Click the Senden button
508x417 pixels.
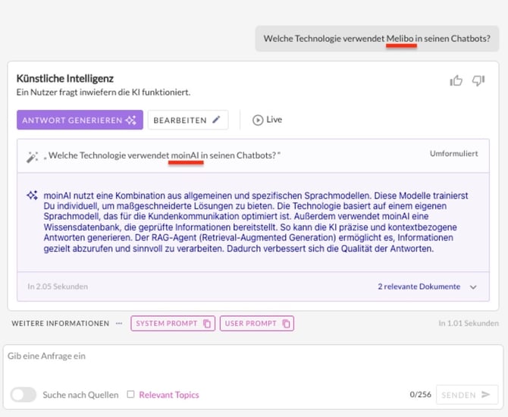point(466,394)
